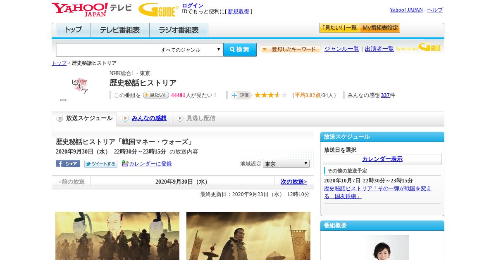Expand the すべてのジャンル genre dropdown
Screen dimensions: 496x260
[191, 50]
